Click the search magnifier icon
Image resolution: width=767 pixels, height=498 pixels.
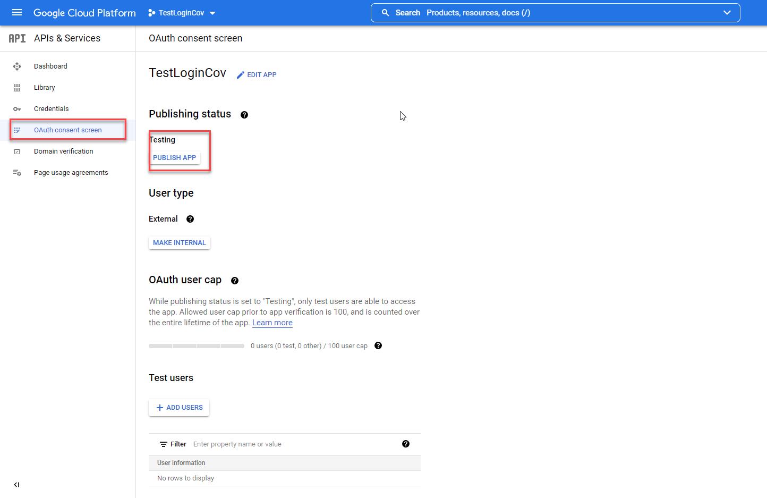[x=386, y=13]
